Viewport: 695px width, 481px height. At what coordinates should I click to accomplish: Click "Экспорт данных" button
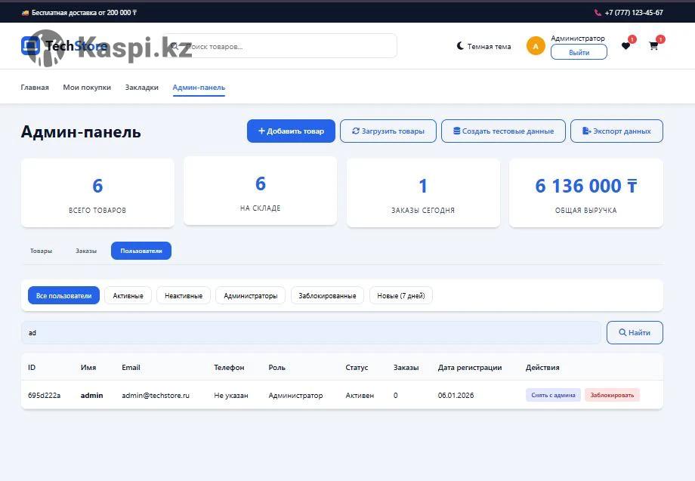616,131
